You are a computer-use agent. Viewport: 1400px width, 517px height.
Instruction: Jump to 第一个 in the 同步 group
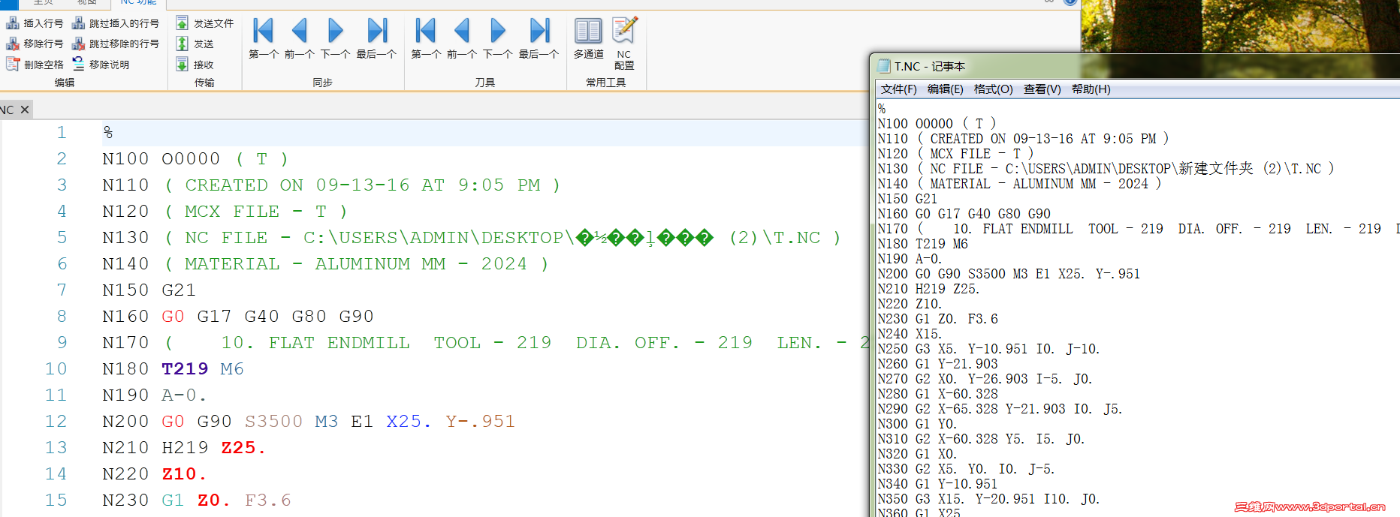(264, 38)
